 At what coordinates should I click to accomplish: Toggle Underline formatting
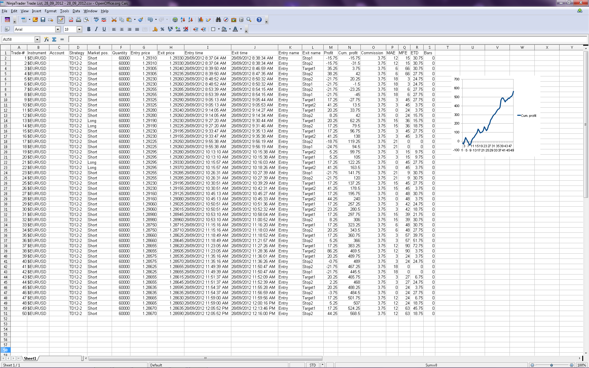[x=104, y=29]
